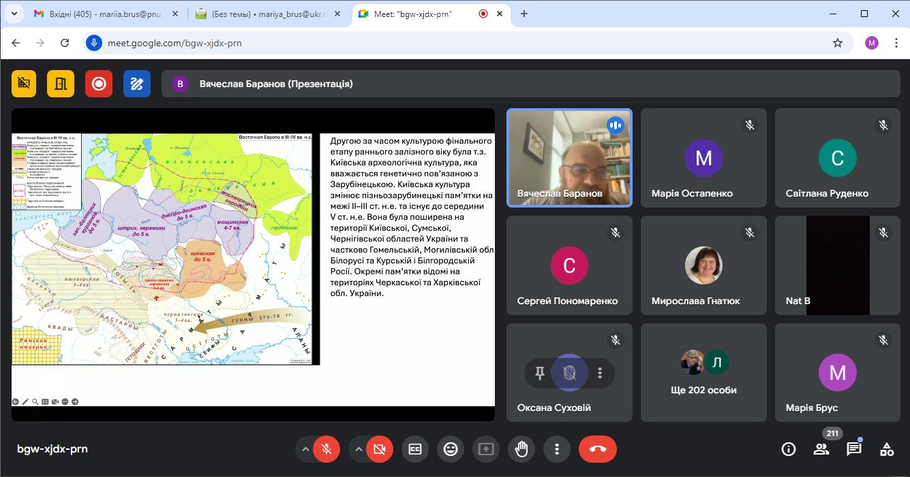Viewport: 910px width, 477px height.
Task: Click the raise hand icon
Action: coord(521,449)
